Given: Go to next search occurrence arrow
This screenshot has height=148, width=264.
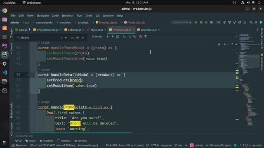Looking at the screenshot, I should pos(113,37).
